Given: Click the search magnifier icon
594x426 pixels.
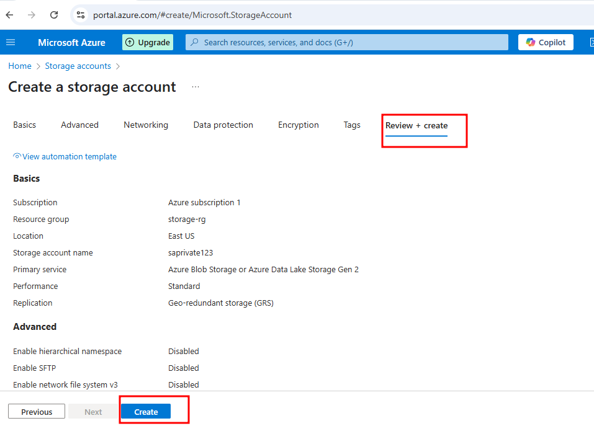Looking at the screenshot, I should click(194, 42).
